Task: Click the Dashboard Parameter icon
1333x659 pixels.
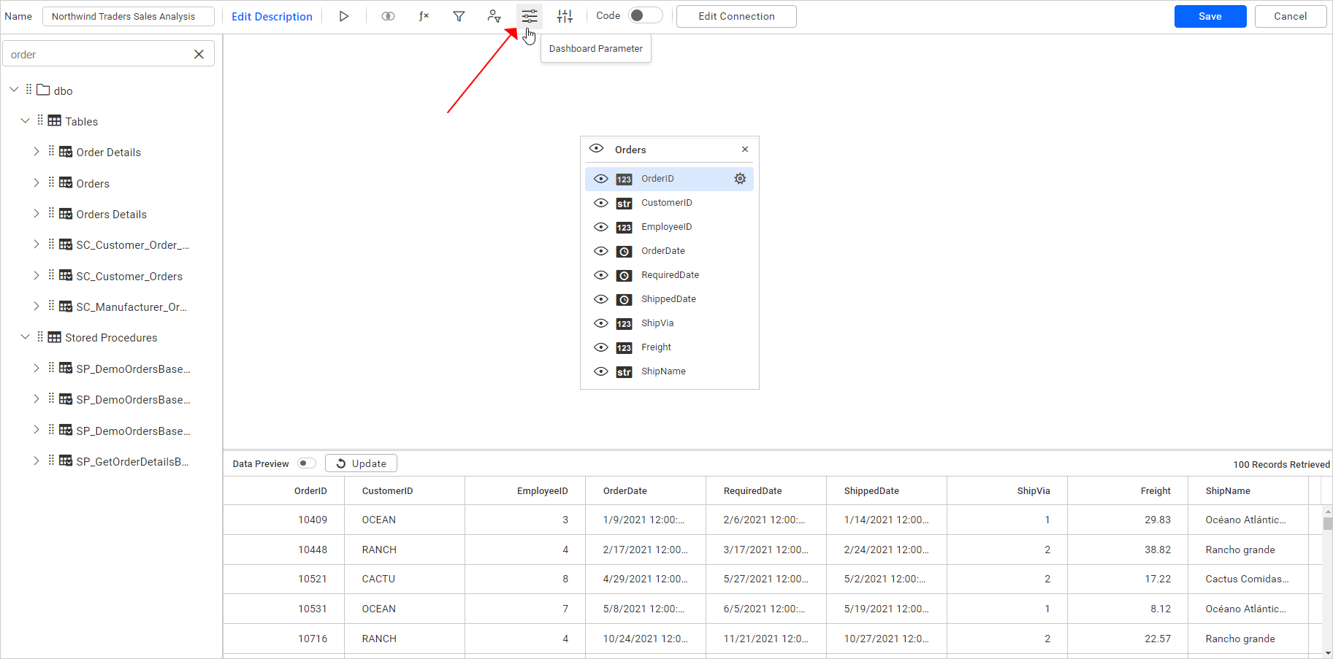Action: coord(529,16)
